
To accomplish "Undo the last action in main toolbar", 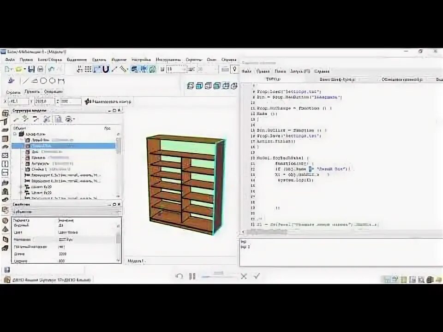I will [x=51, y=70].
